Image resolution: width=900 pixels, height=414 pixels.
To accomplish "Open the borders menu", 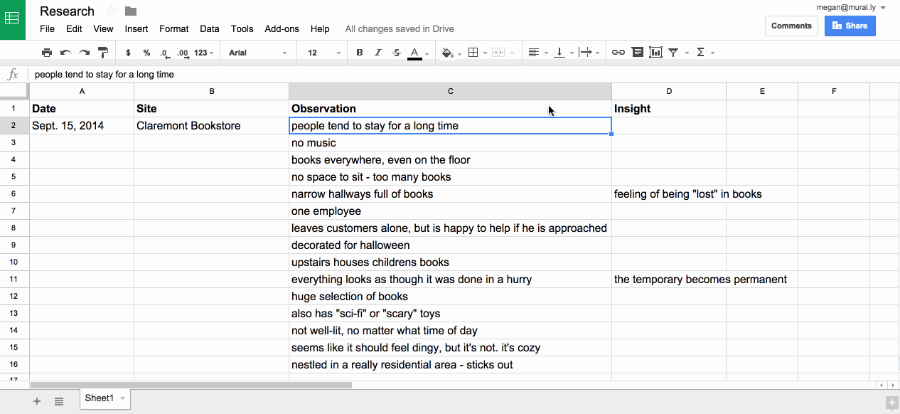I will [473, 53].
